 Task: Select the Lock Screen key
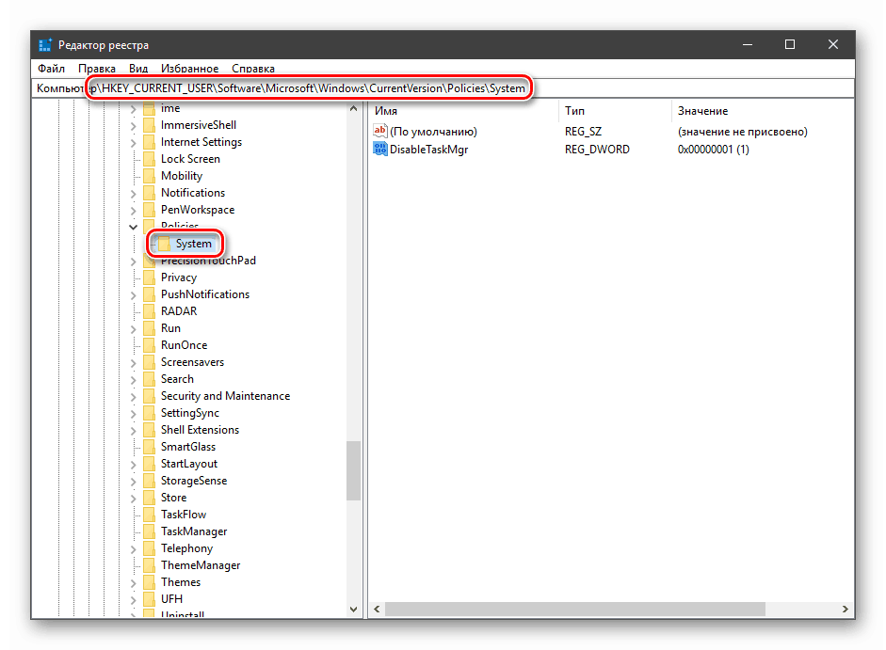190,159
